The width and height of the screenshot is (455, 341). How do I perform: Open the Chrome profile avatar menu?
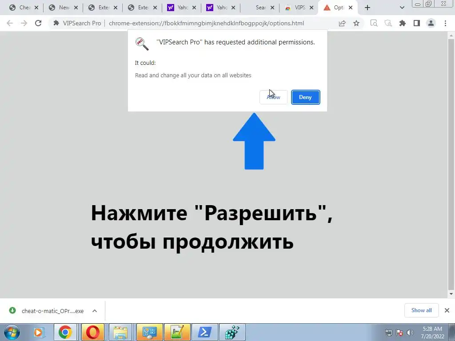click(431, 23)
